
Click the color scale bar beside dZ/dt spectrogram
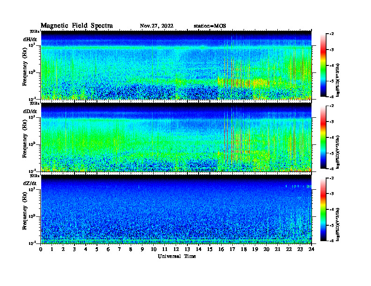(x=323, y=209)
